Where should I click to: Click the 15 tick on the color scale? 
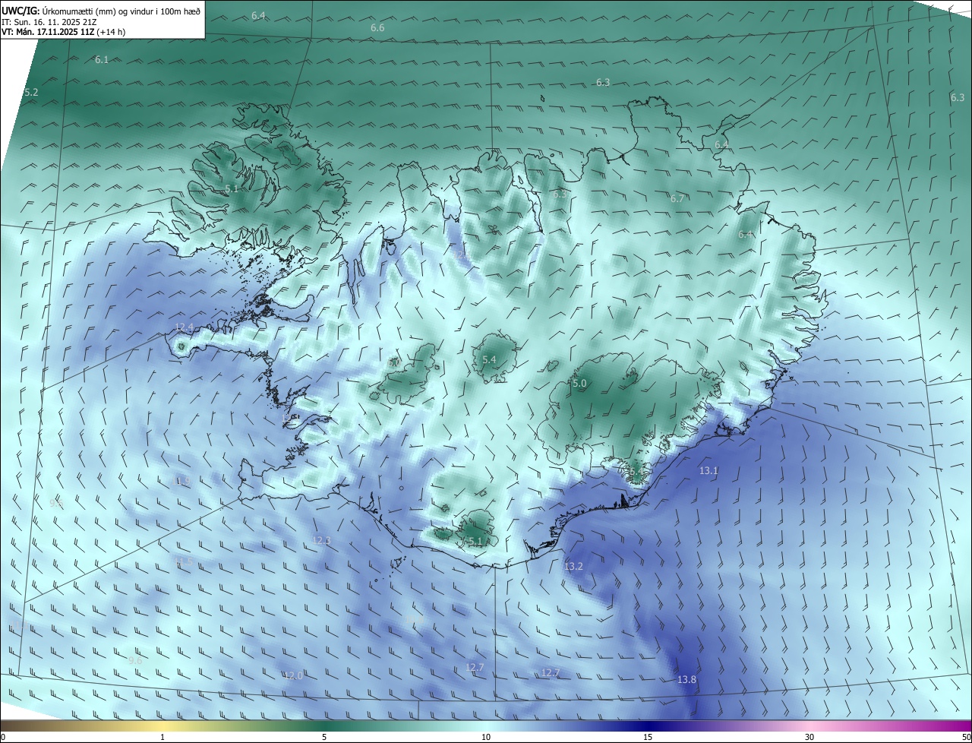point(648,738)
